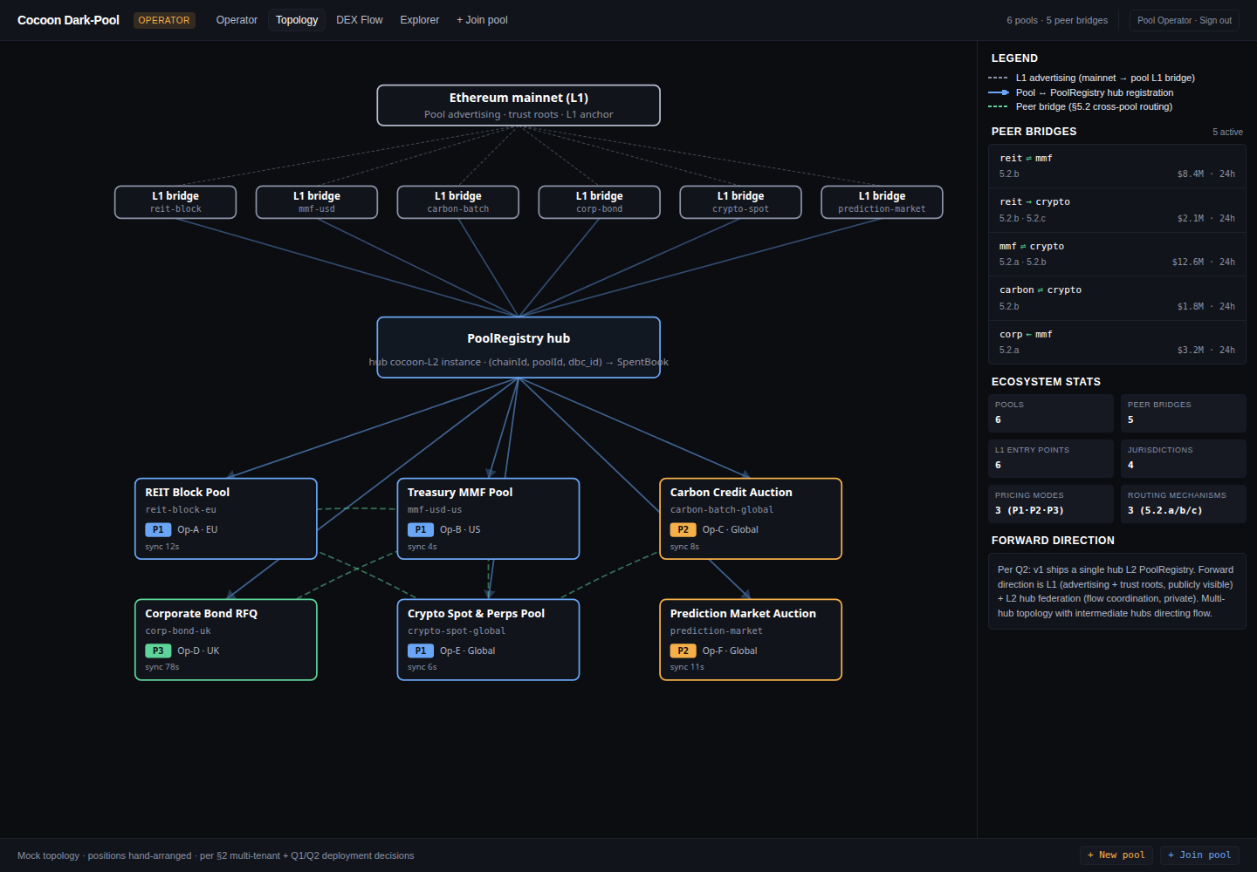Click Pool Operator · Sign out button
Screen dimensions: 1257x872
(x=1185, y=20)
